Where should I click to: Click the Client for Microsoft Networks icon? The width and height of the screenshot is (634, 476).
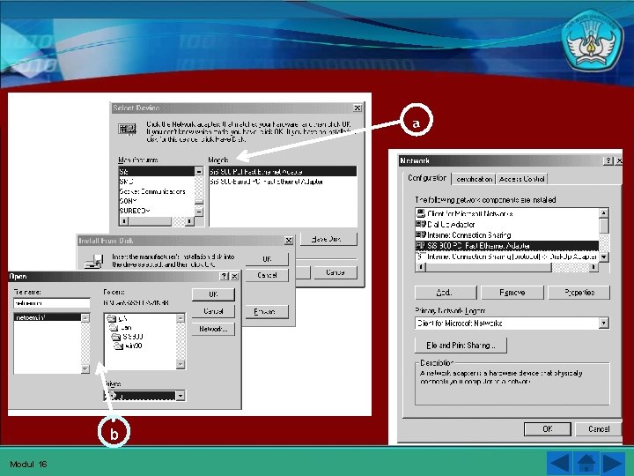tap(421, 213)
